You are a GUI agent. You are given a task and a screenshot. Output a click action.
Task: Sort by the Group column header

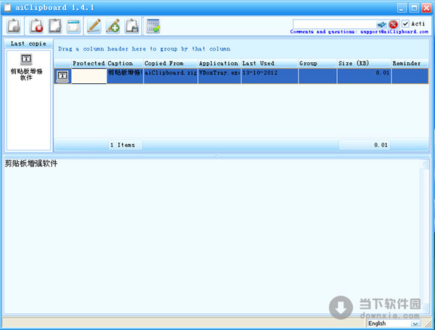click(318, 64)
